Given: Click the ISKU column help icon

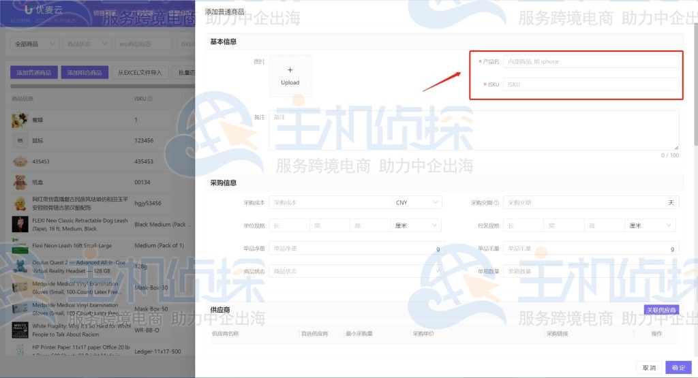Looking at the screenshot, I should coord(149,99).
